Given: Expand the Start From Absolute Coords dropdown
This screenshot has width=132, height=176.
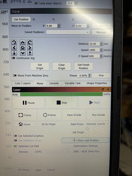Looking at the screenshot, I should [x=97, y=124].
